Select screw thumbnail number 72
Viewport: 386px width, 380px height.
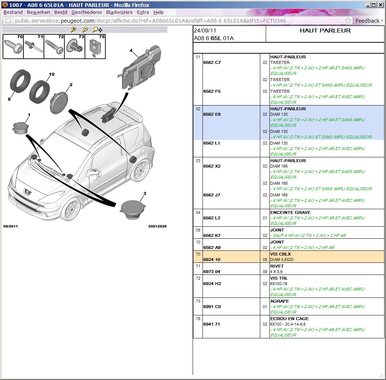click(54, 46)
